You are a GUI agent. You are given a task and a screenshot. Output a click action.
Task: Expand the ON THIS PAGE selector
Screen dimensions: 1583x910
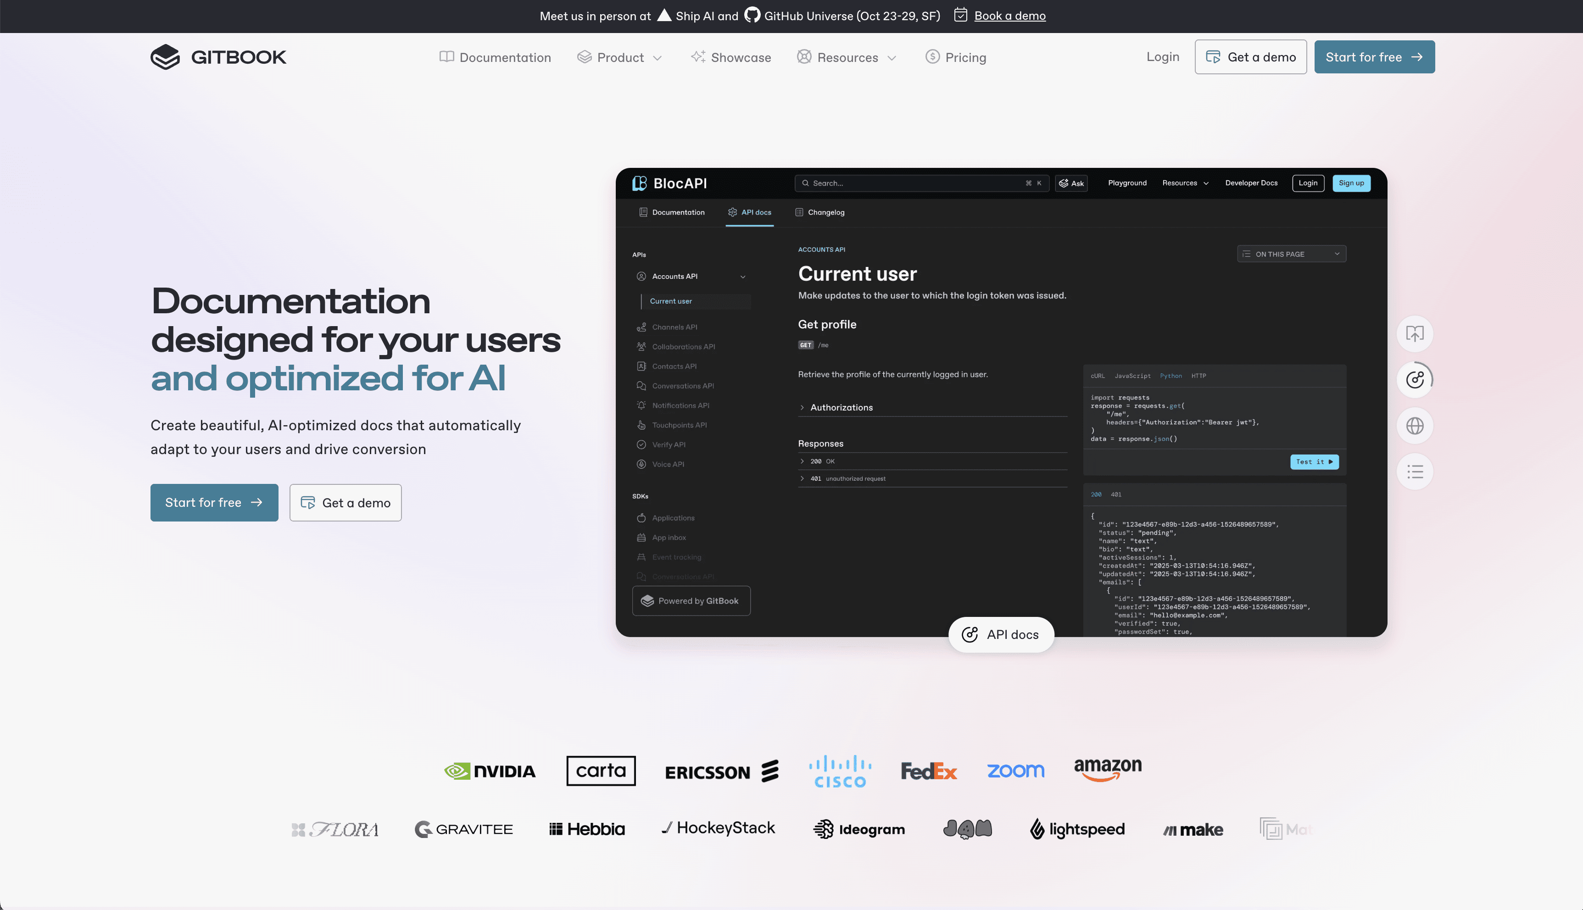click(x=1291, y=254)
